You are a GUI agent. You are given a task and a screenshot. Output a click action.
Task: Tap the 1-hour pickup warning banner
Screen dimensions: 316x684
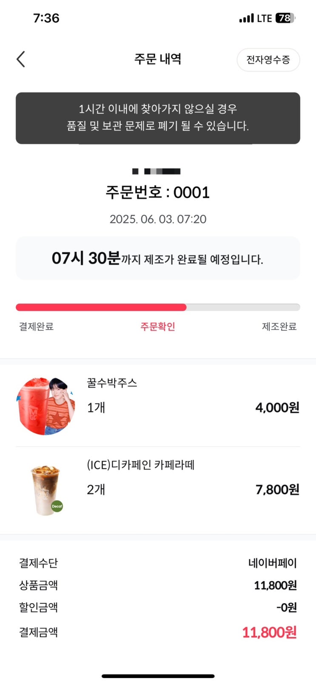tap(158, 118)
